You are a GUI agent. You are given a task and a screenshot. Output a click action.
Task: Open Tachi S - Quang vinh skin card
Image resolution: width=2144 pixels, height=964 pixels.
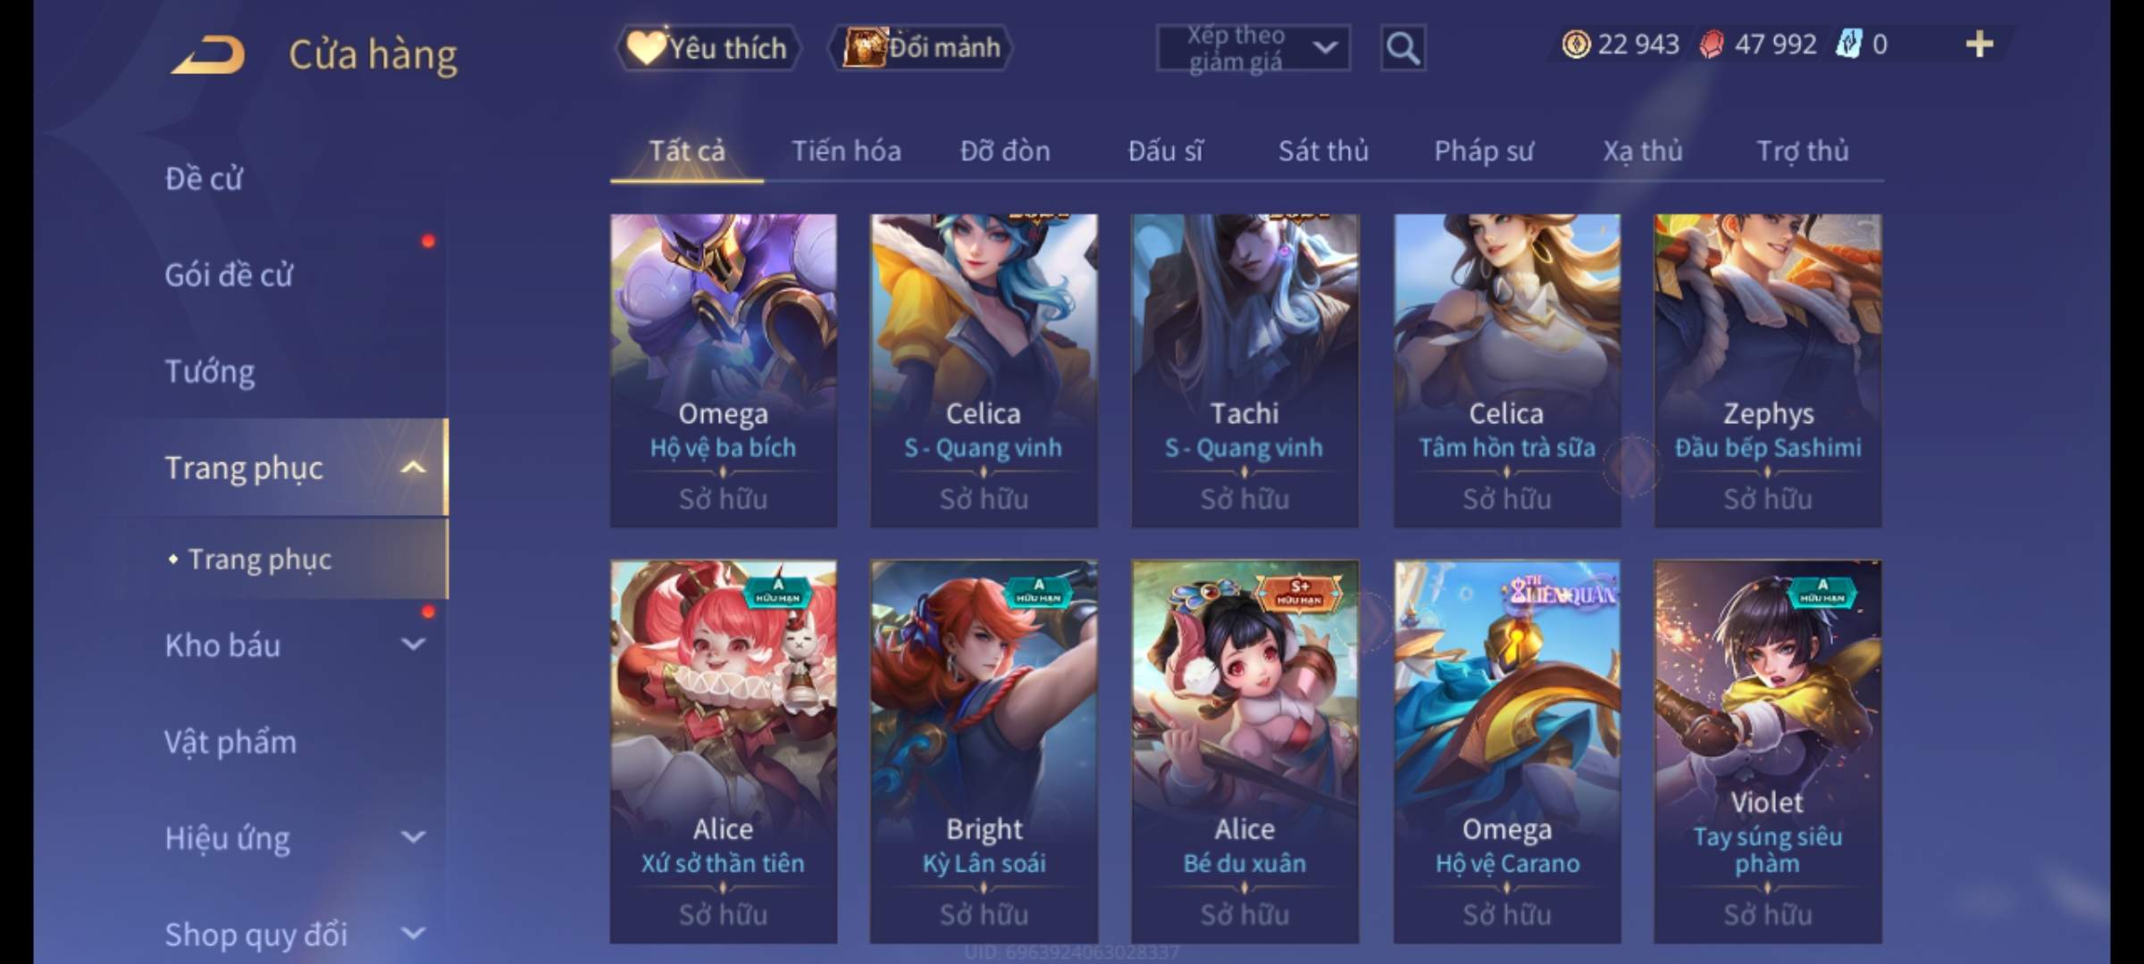point(1244,370)
